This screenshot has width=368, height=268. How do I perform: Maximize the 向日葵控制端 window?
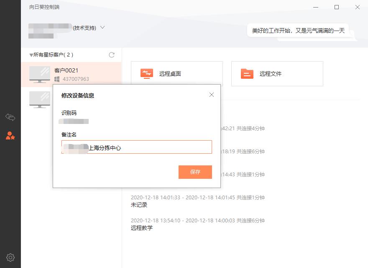[337, 7]
